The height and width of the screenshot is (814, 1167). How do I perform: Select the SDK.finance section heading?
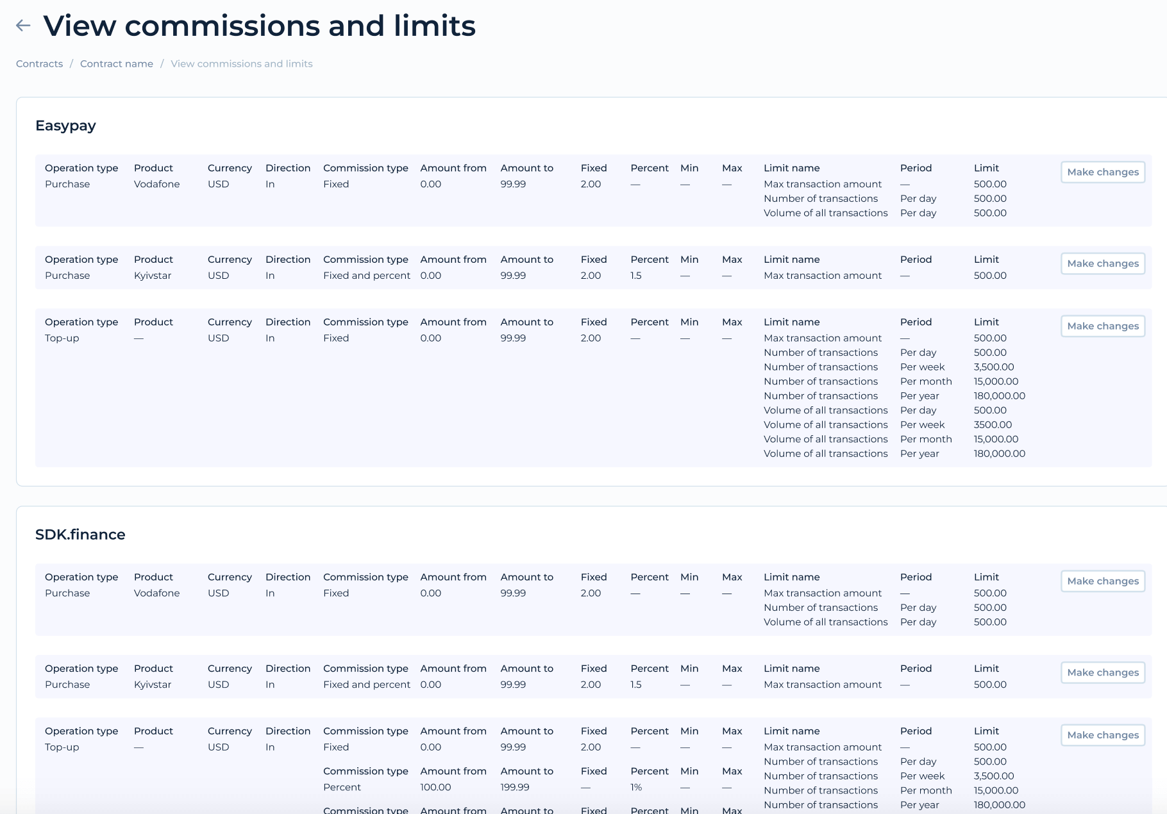click(x=80, y=534)
